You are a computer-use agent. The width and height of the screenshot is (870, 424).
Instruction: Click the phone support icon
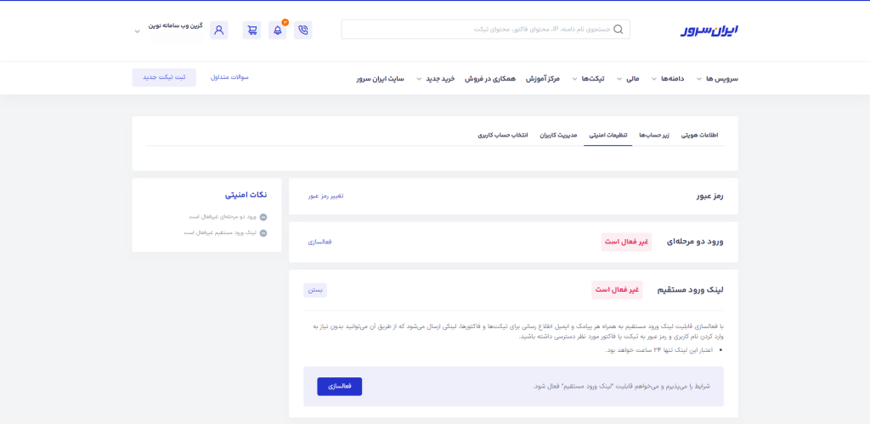click(303, 31)
